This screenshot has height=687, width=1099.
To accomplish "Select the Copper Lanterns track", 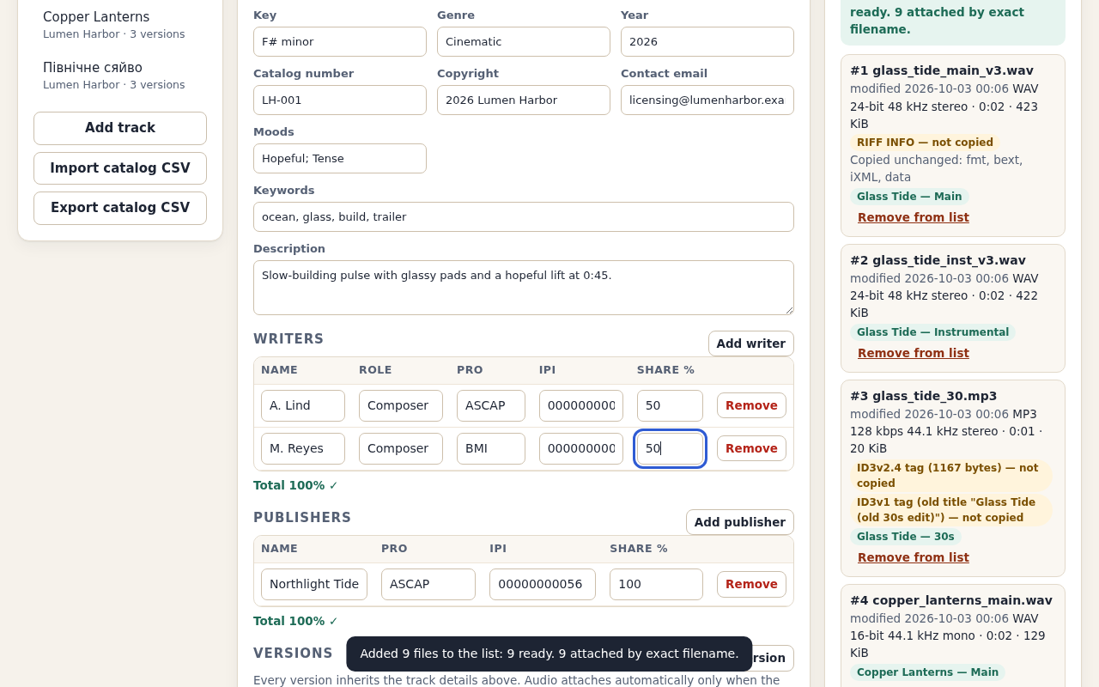I will click(x=120, y=25).
